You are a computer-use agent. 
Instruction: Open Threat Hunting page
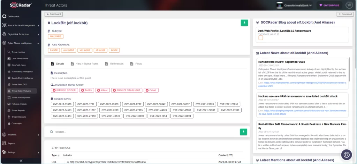point(18,52)
